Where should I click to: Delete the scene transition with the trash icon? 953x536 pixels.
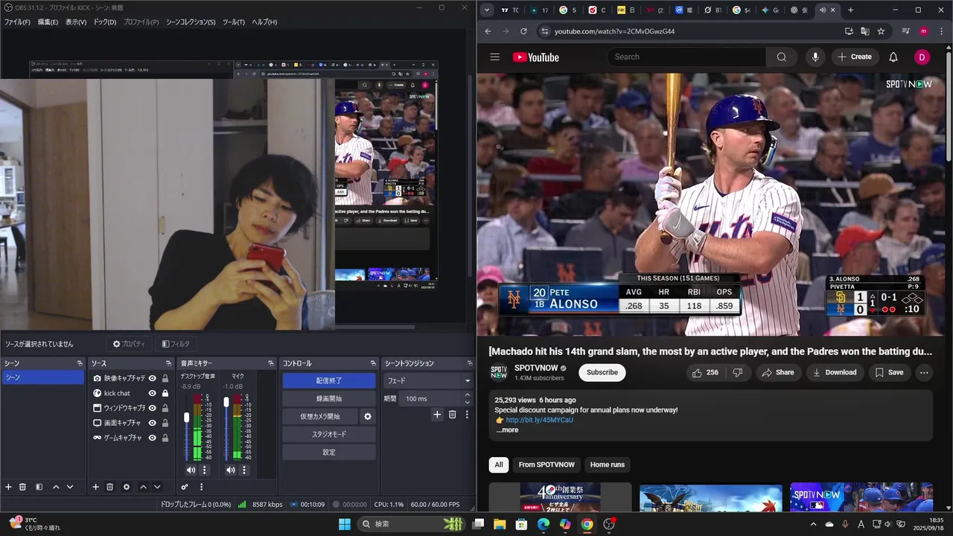452,415
